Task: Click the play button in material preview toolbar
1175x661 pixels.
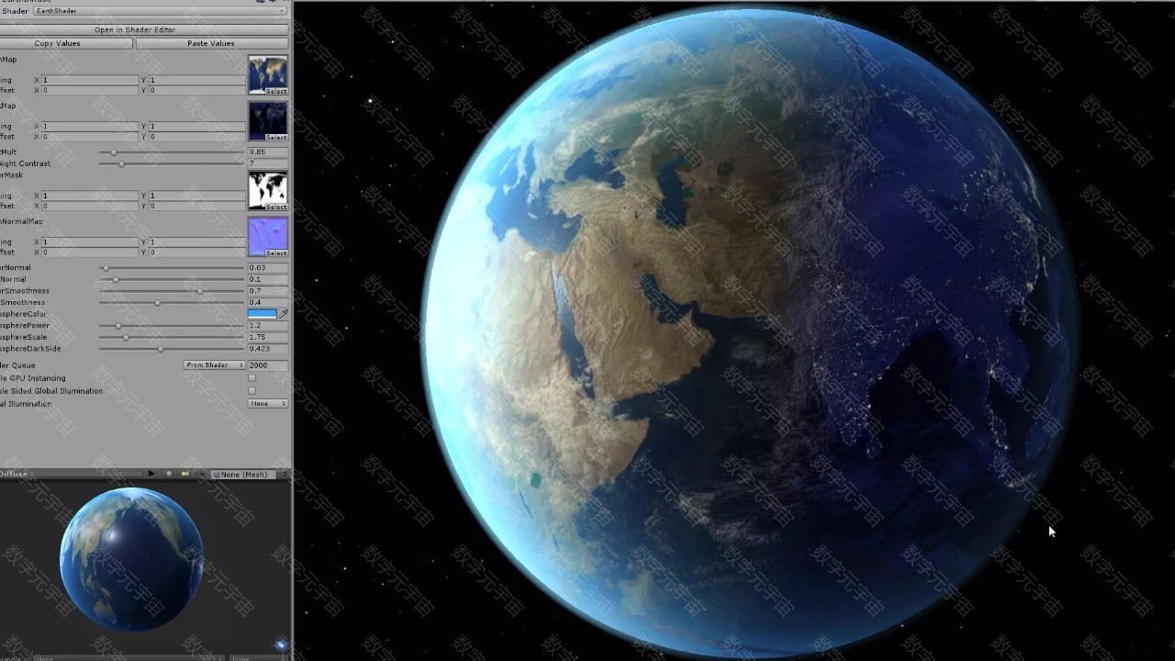Action: coord(151,474)
